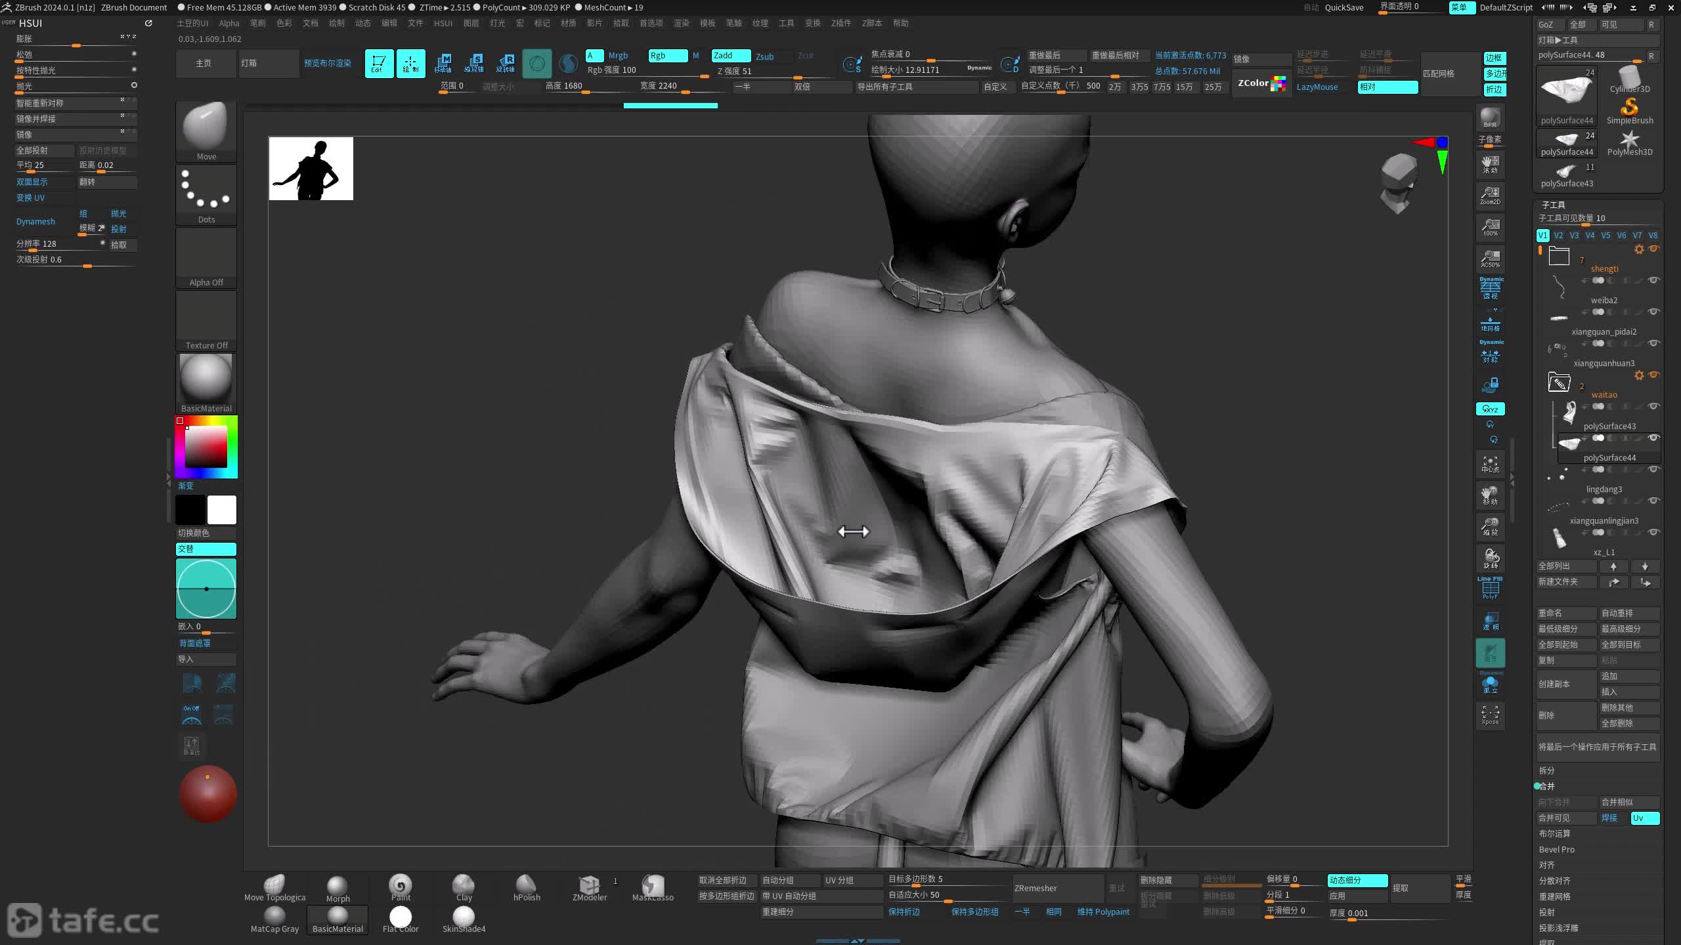Collapse the 子工具 panel header
Viewport: 1681px width, 945px height.
pyautogui.click(x=1553, y=205)
